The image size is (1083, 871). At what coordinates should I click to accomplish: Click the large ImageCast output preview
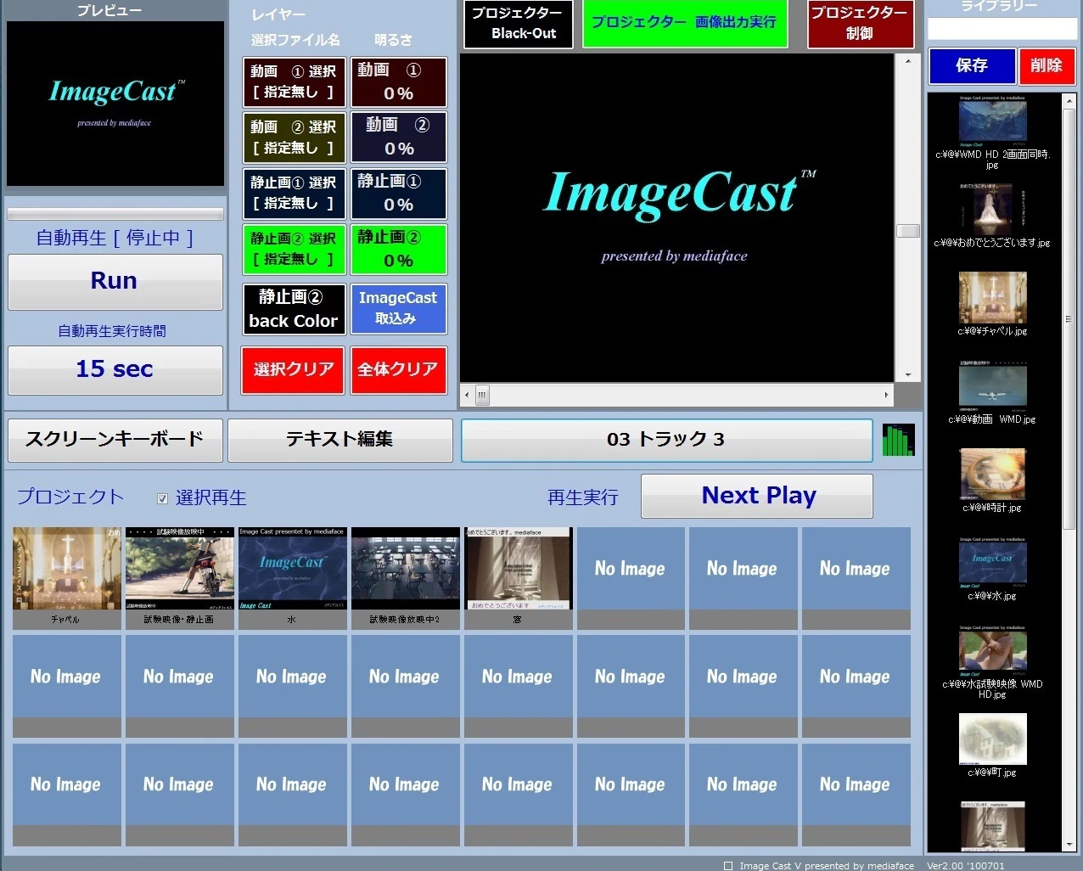pos(676,218)
